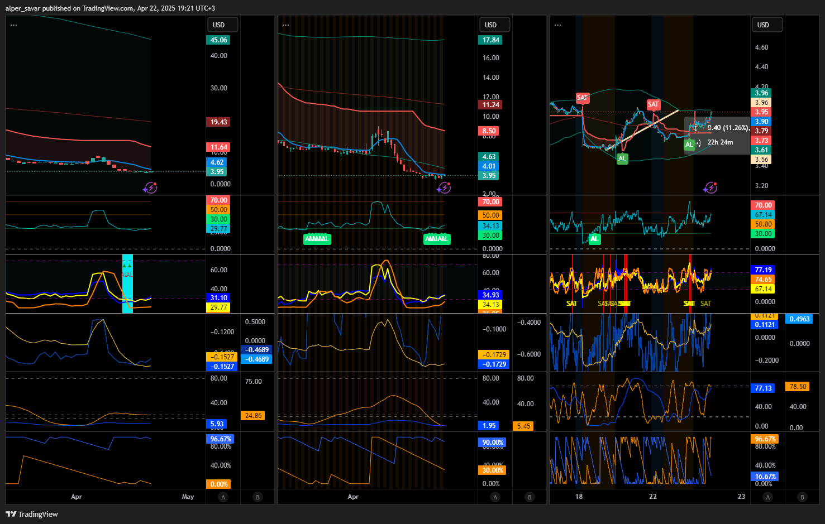Click the first red SAT signal label on right chart
This screenshot has height=524, width=825.
click(582, 98)
